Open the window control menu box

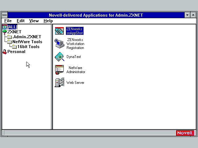pyautogui.click(x=5, y=15)
